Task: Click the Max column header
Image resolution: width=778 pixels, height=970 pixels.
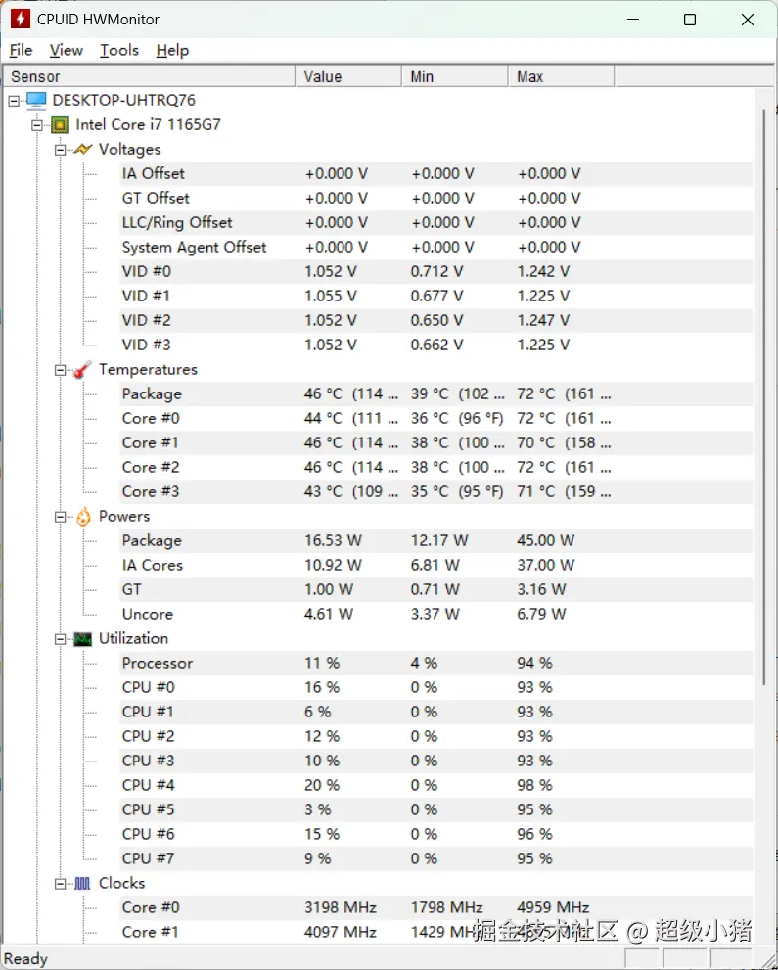Action: pyautogui.click(x=560, y=76)
